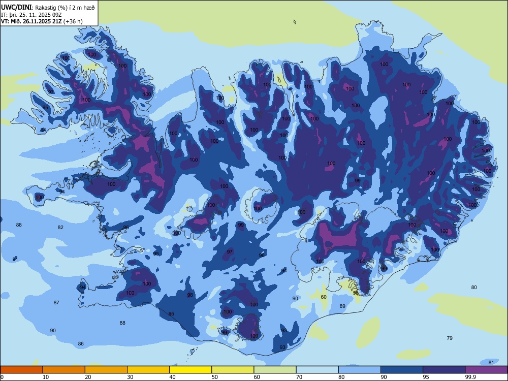Click the dark orange 0–10 legend swatch
The image size is (508, 381).
tap(21, 370)
